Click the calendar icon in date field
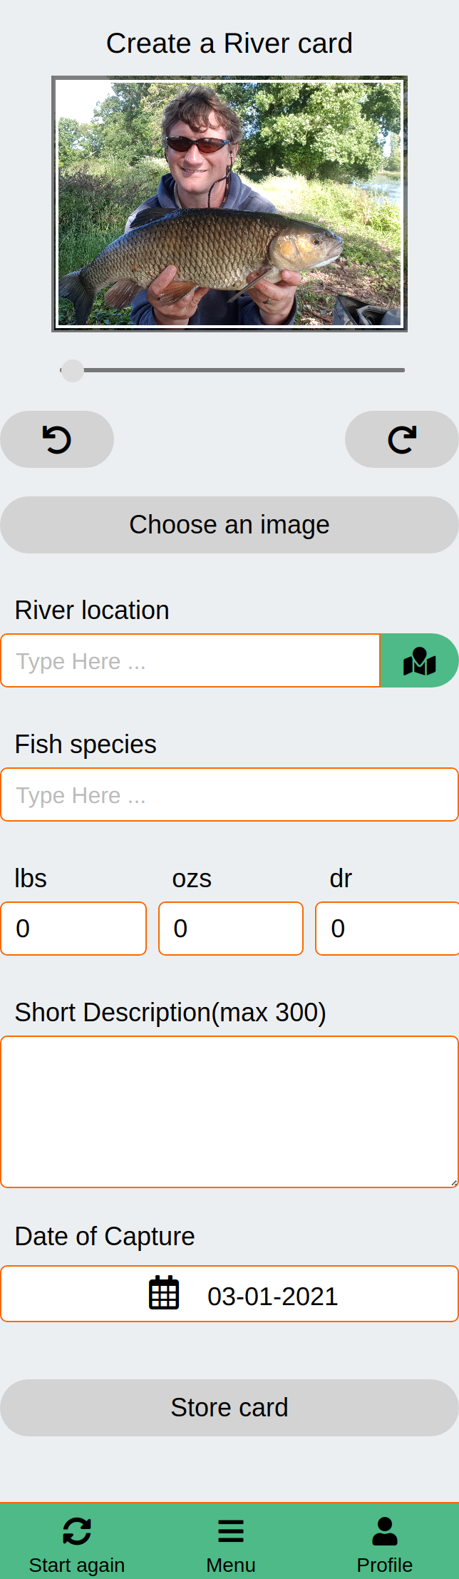The height and width of the screenshot is (1579, 459). (164, 1293)
